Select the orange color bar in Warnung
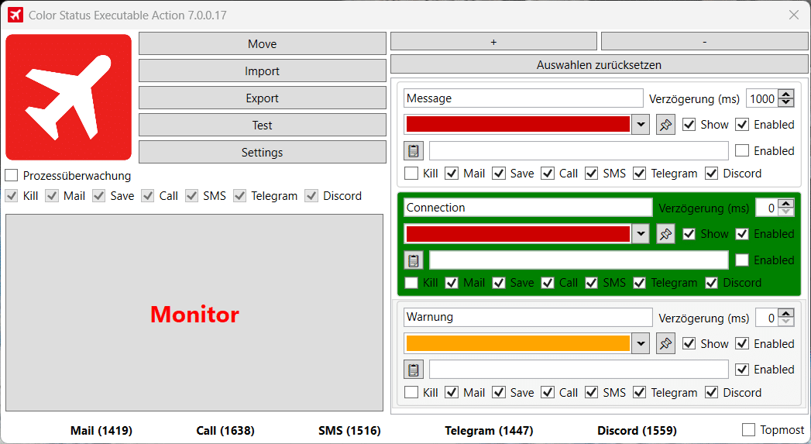This screenshot has height=444, width=811. click(517, 343)
